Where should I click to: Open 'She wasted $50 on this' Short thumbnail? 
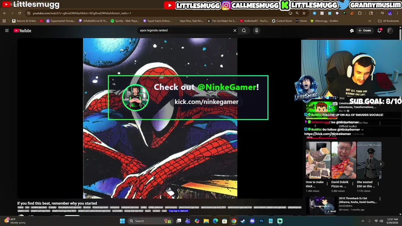pyautogui.click(x=369, y=160)
